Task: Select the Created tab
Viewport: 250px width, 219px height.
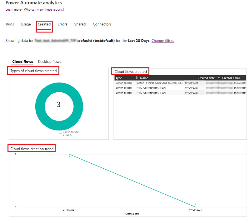Action: pos(44,24)
